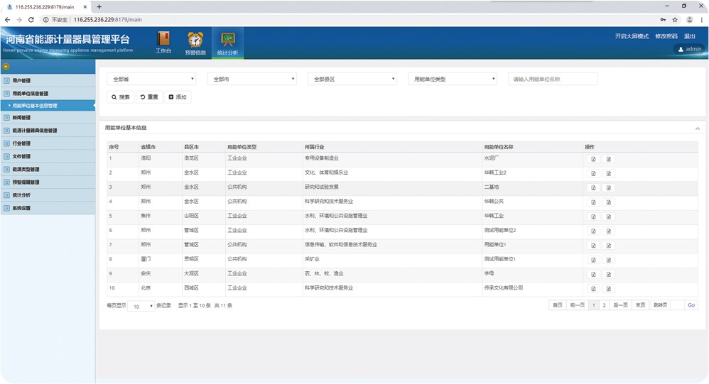Open the 能源类型管理 sidebar item
This screenshot has height=384, width=709.
pyautogui.click(x=48, y=170)
